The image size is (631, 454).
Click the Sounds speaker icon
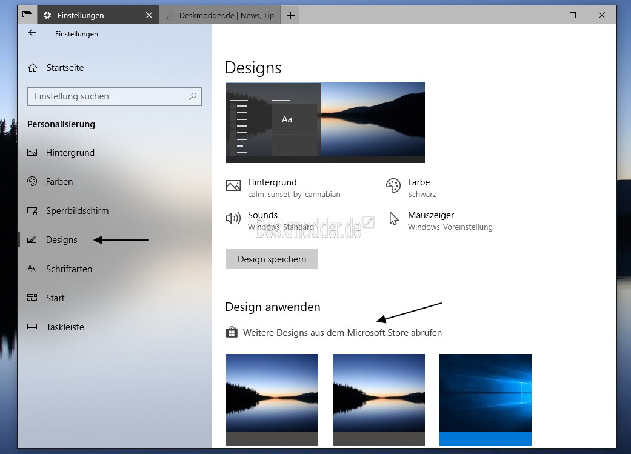[233, 218]
